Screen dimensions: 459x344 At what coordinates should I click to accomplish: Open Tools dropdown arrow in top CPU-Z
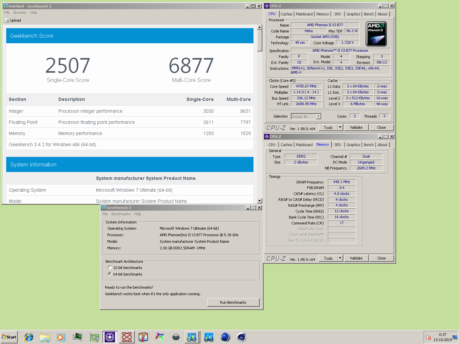[340, 127]
